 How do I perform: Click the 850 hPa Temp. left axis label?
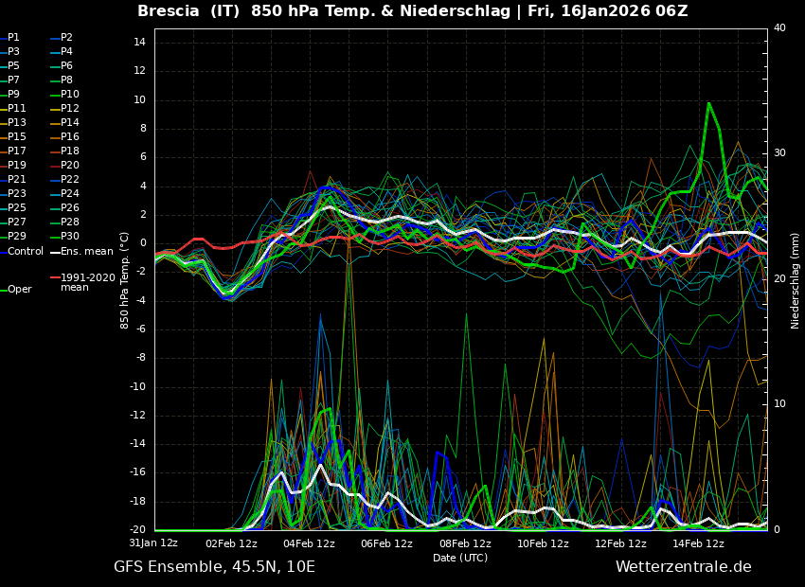(125, 280)
